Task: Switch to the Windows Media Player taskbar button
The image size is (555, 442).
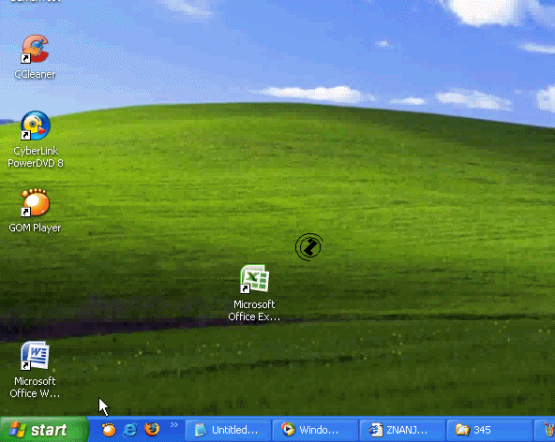Action: [315, 430]
